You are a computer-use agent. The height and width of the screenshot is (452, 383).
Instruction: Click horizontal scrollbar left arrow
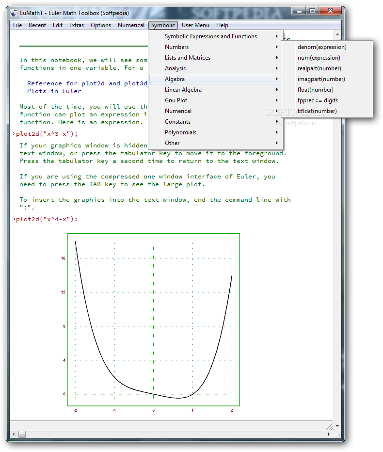tap(14, 434)
